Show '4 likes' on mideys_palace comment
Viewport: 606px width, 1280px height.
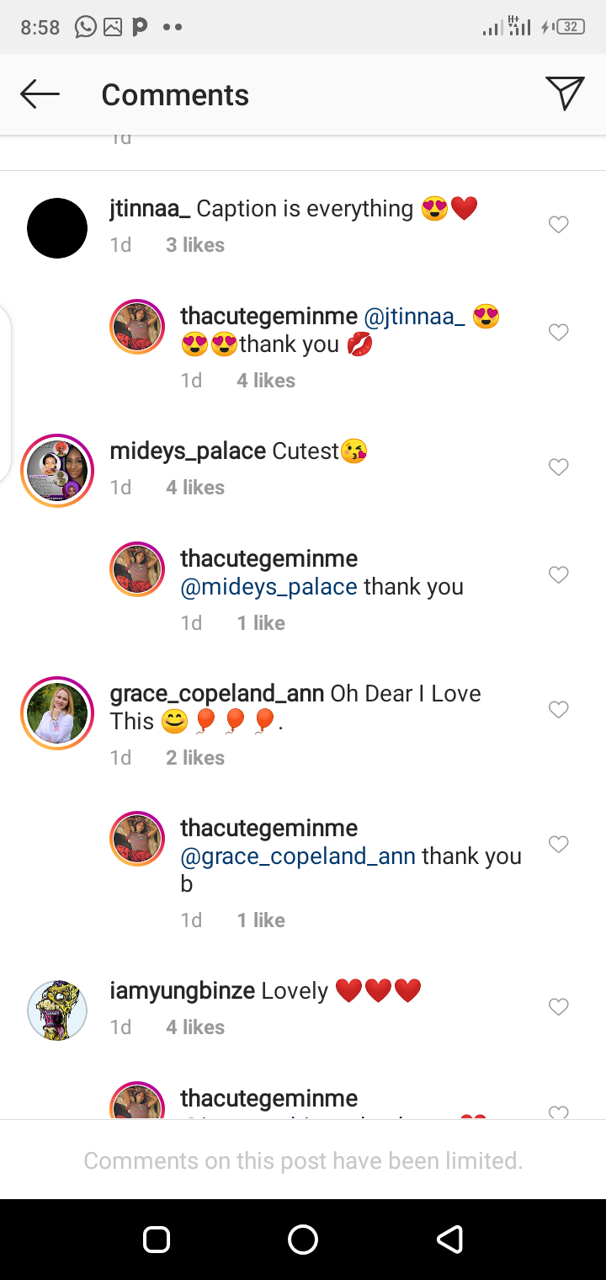(195, 488)
